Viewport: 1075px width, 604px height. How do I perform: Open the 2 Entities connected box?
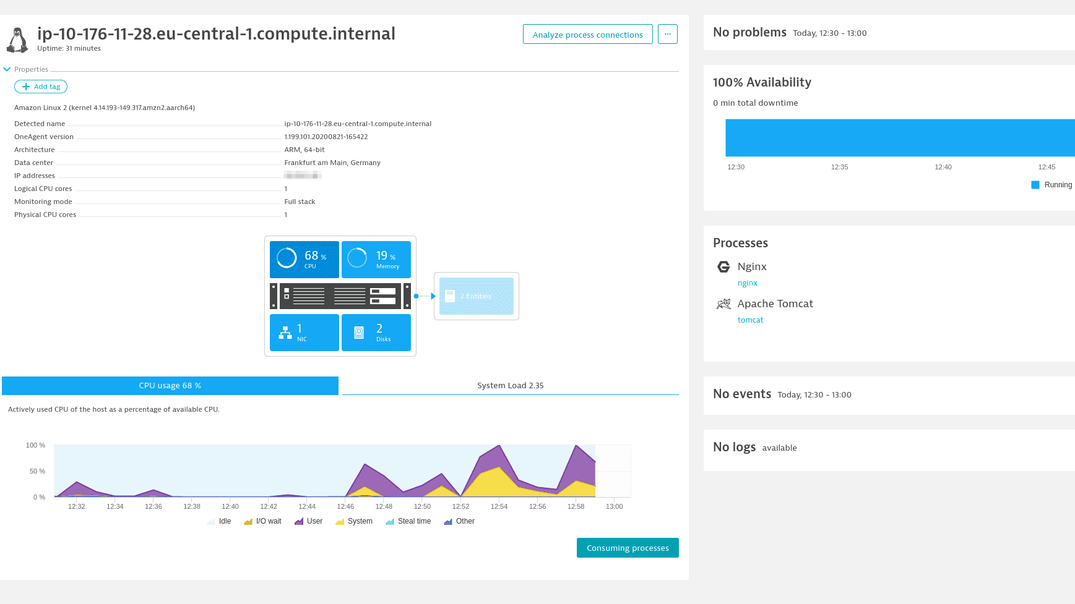[x=477, y=296]
